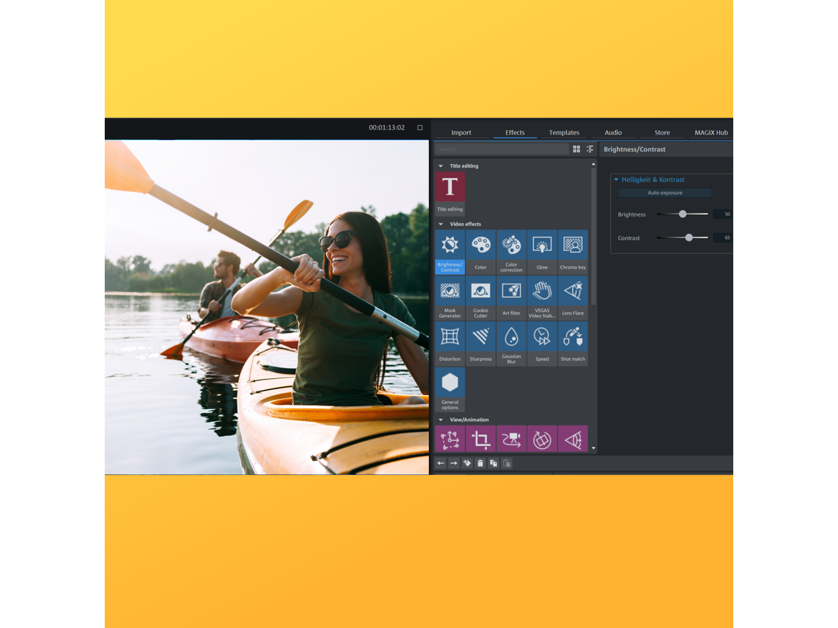Click the Brightness slider handle

[683, 214]
